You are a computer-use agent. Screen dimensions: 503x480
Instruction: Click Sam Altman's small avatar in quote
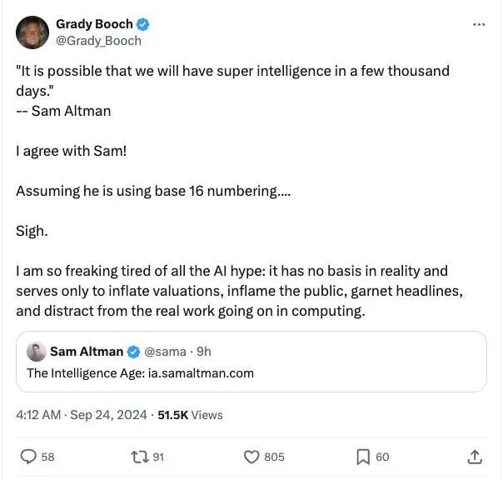pos(36,352)
